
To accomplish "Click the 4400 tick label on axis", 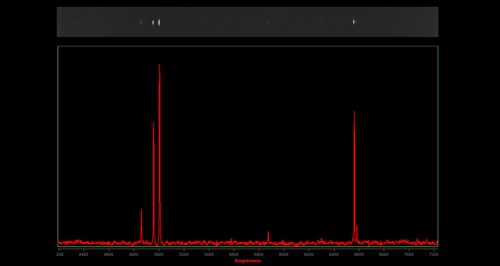I will tap(83, 254).
